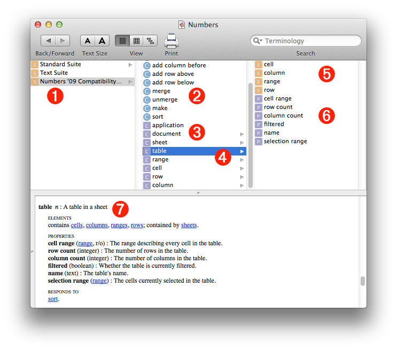
Task: Expand table class disclosure arrow
Action: coord(242,151)
